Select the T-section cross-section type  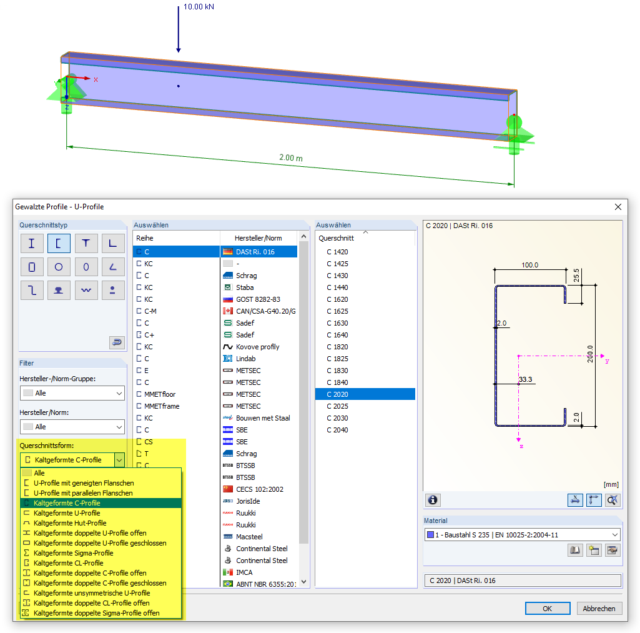tap(86, 244)
